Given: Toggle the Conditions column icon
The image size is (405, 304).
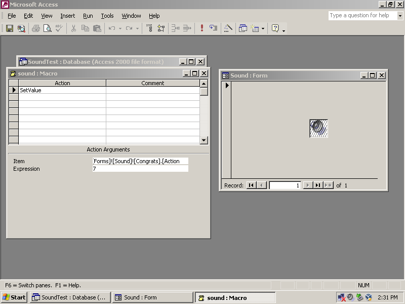Looking at the screenshot, I should click(161, 28).
